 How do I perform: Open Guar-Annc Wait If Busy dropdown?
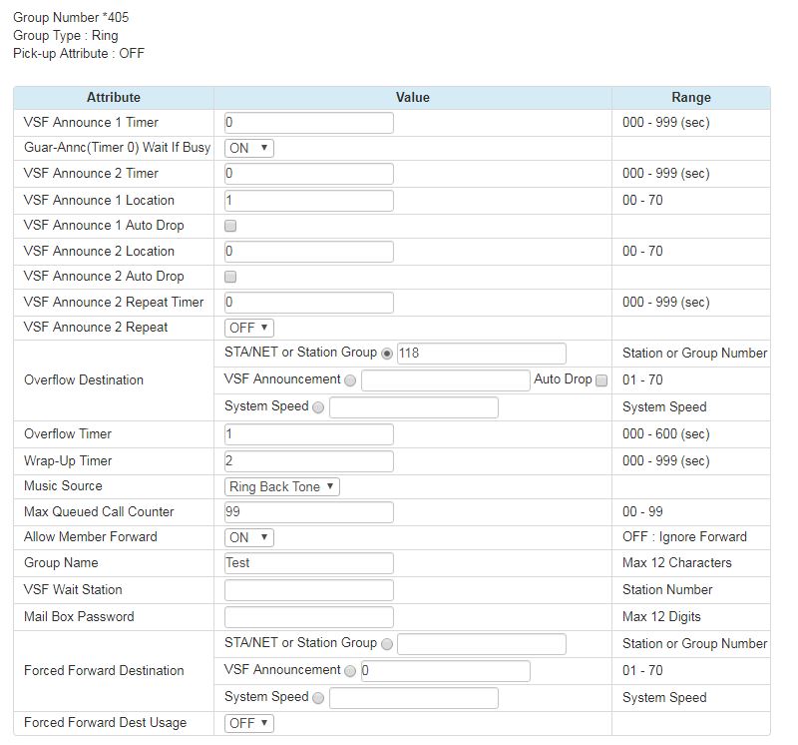[249, 148]
